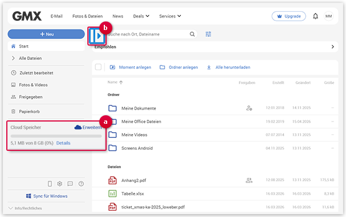Click the PDF icon of Anhang2.pdf
Image resolution: width=346 pixels, height=217 pixels.
coord(112,180)
